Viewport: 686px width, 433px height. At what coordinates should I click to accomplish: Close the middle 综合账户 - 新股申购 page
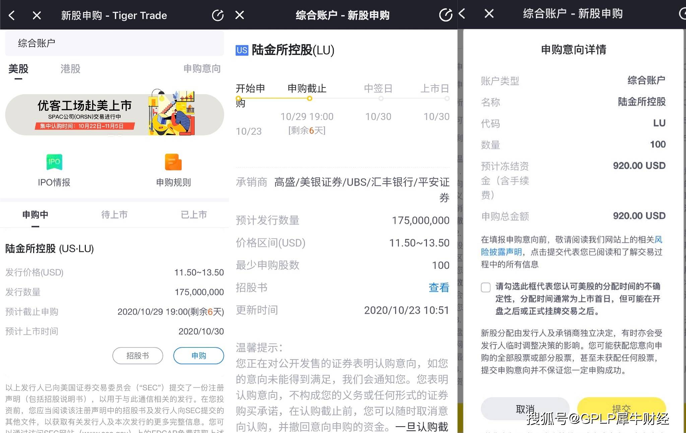pos(240,15)
